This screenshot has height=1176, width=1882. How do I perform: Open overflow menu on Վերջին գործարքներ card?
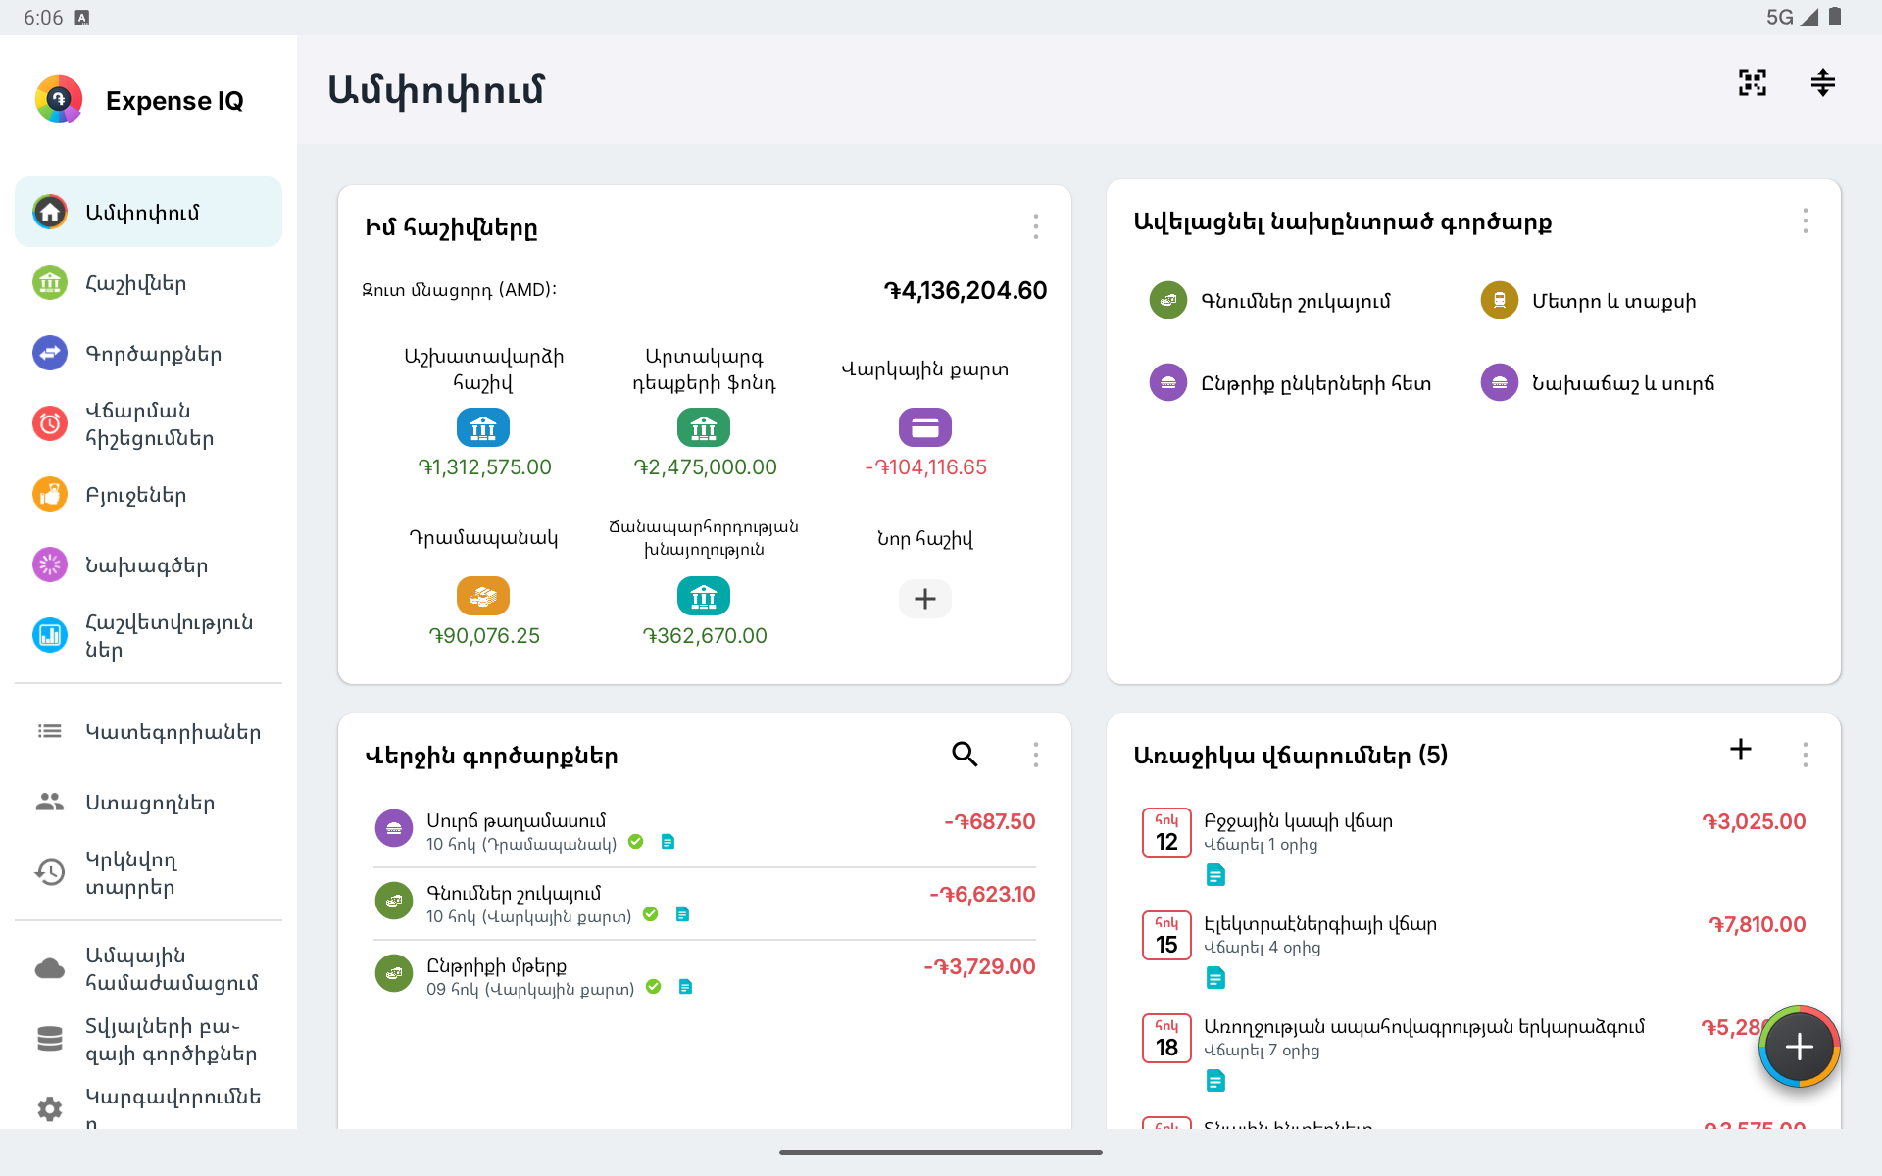[x=1035, y=754]
